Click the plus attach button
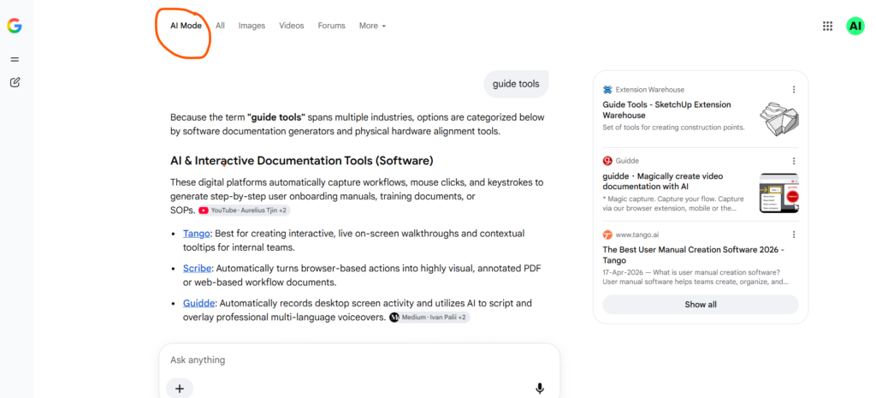This screenshot has width=876, height=398. [180, 389]
